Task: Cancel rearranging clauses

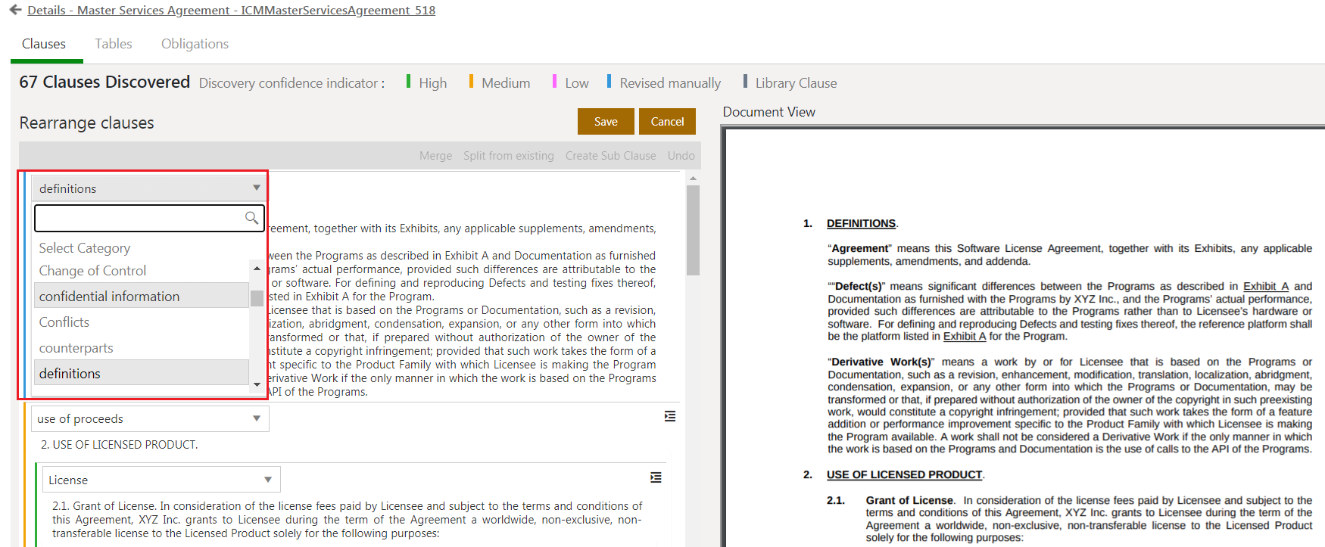Action: click(x=667, y=122)
